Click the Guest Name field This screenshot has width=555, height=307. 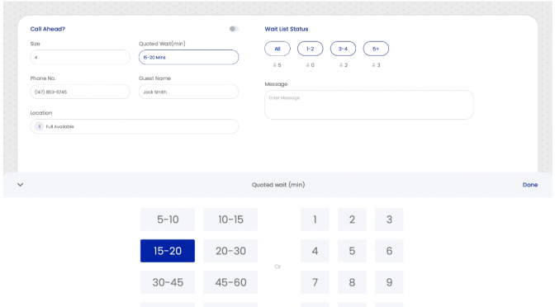tap(188, 92)
